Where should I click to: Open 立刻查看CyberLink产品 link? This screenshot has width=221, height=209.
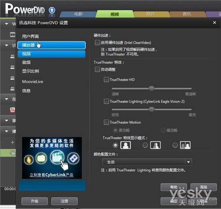click(51, 175)
